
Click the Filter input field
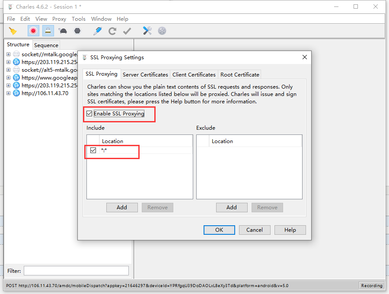coord(76,271)
